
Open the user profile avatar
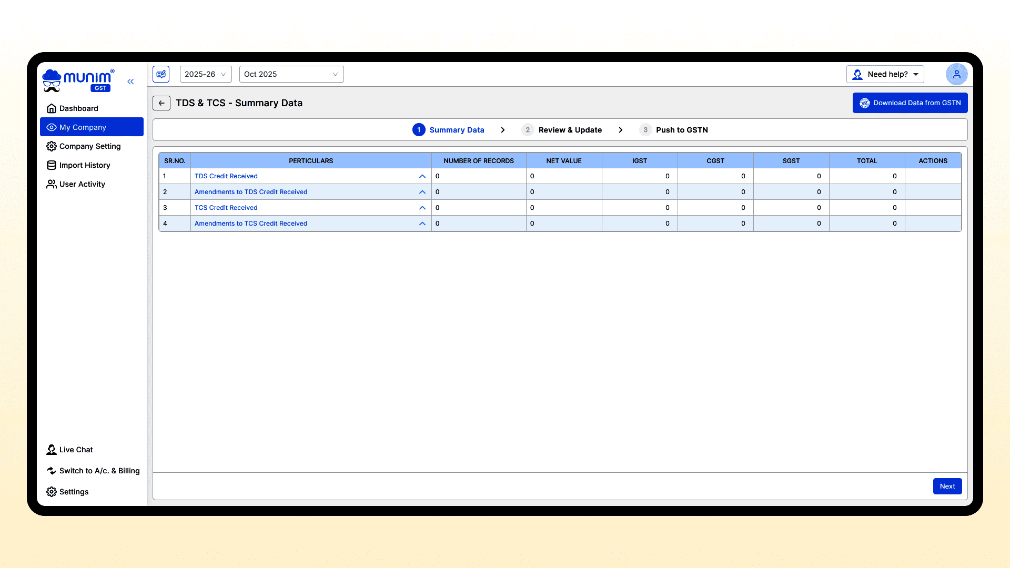956,74
